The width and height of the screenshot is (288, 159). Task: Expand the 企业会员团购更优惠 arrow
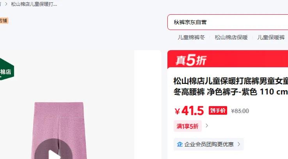[239, 144]
